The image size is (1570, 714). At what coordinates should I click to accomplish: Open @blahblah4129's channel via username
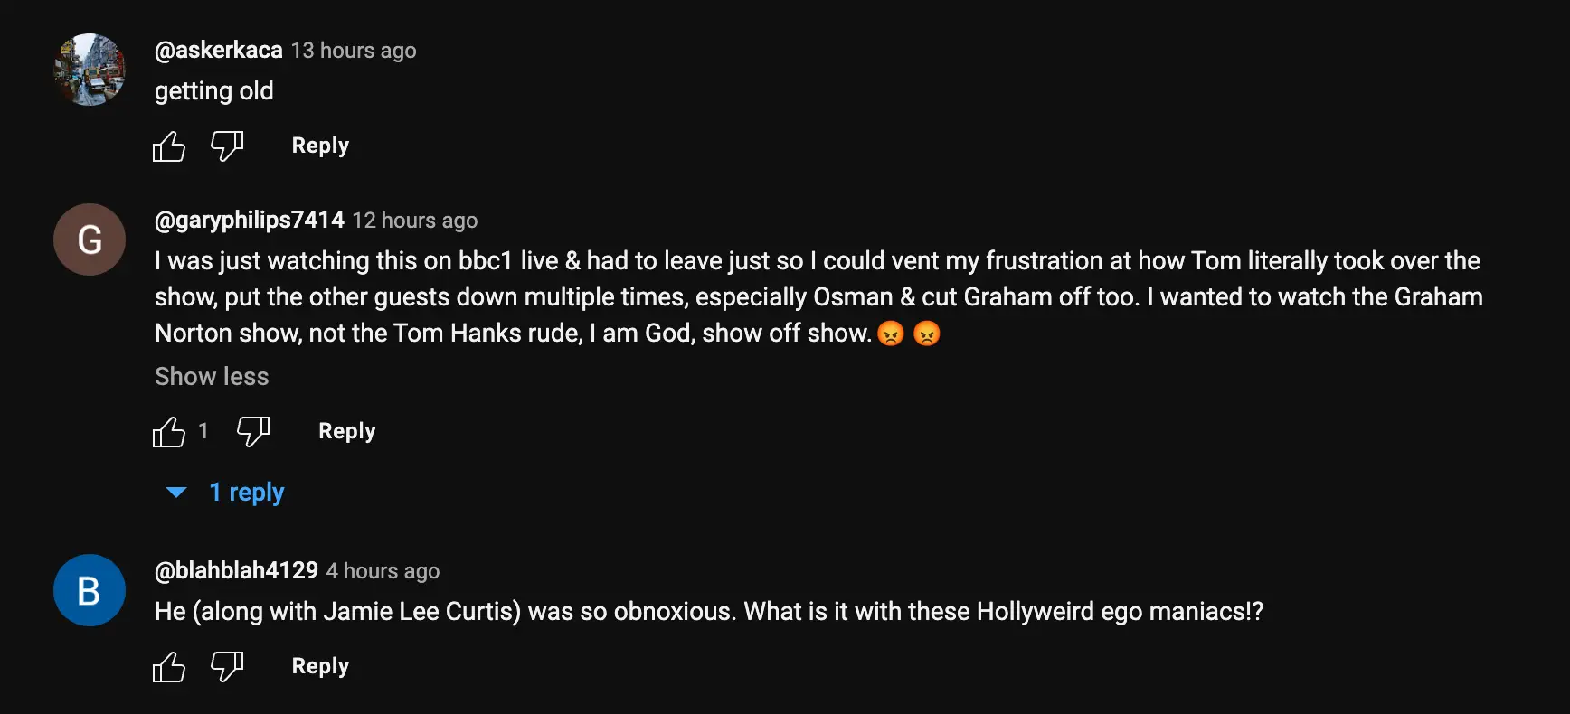234,570
